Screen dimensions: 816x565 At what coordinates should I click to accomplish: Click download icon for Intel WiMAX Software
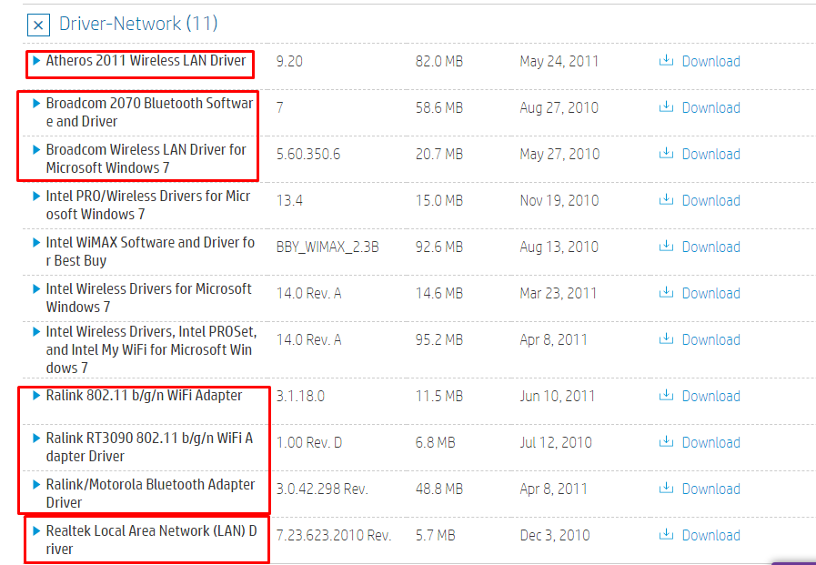tap(666, 246)
